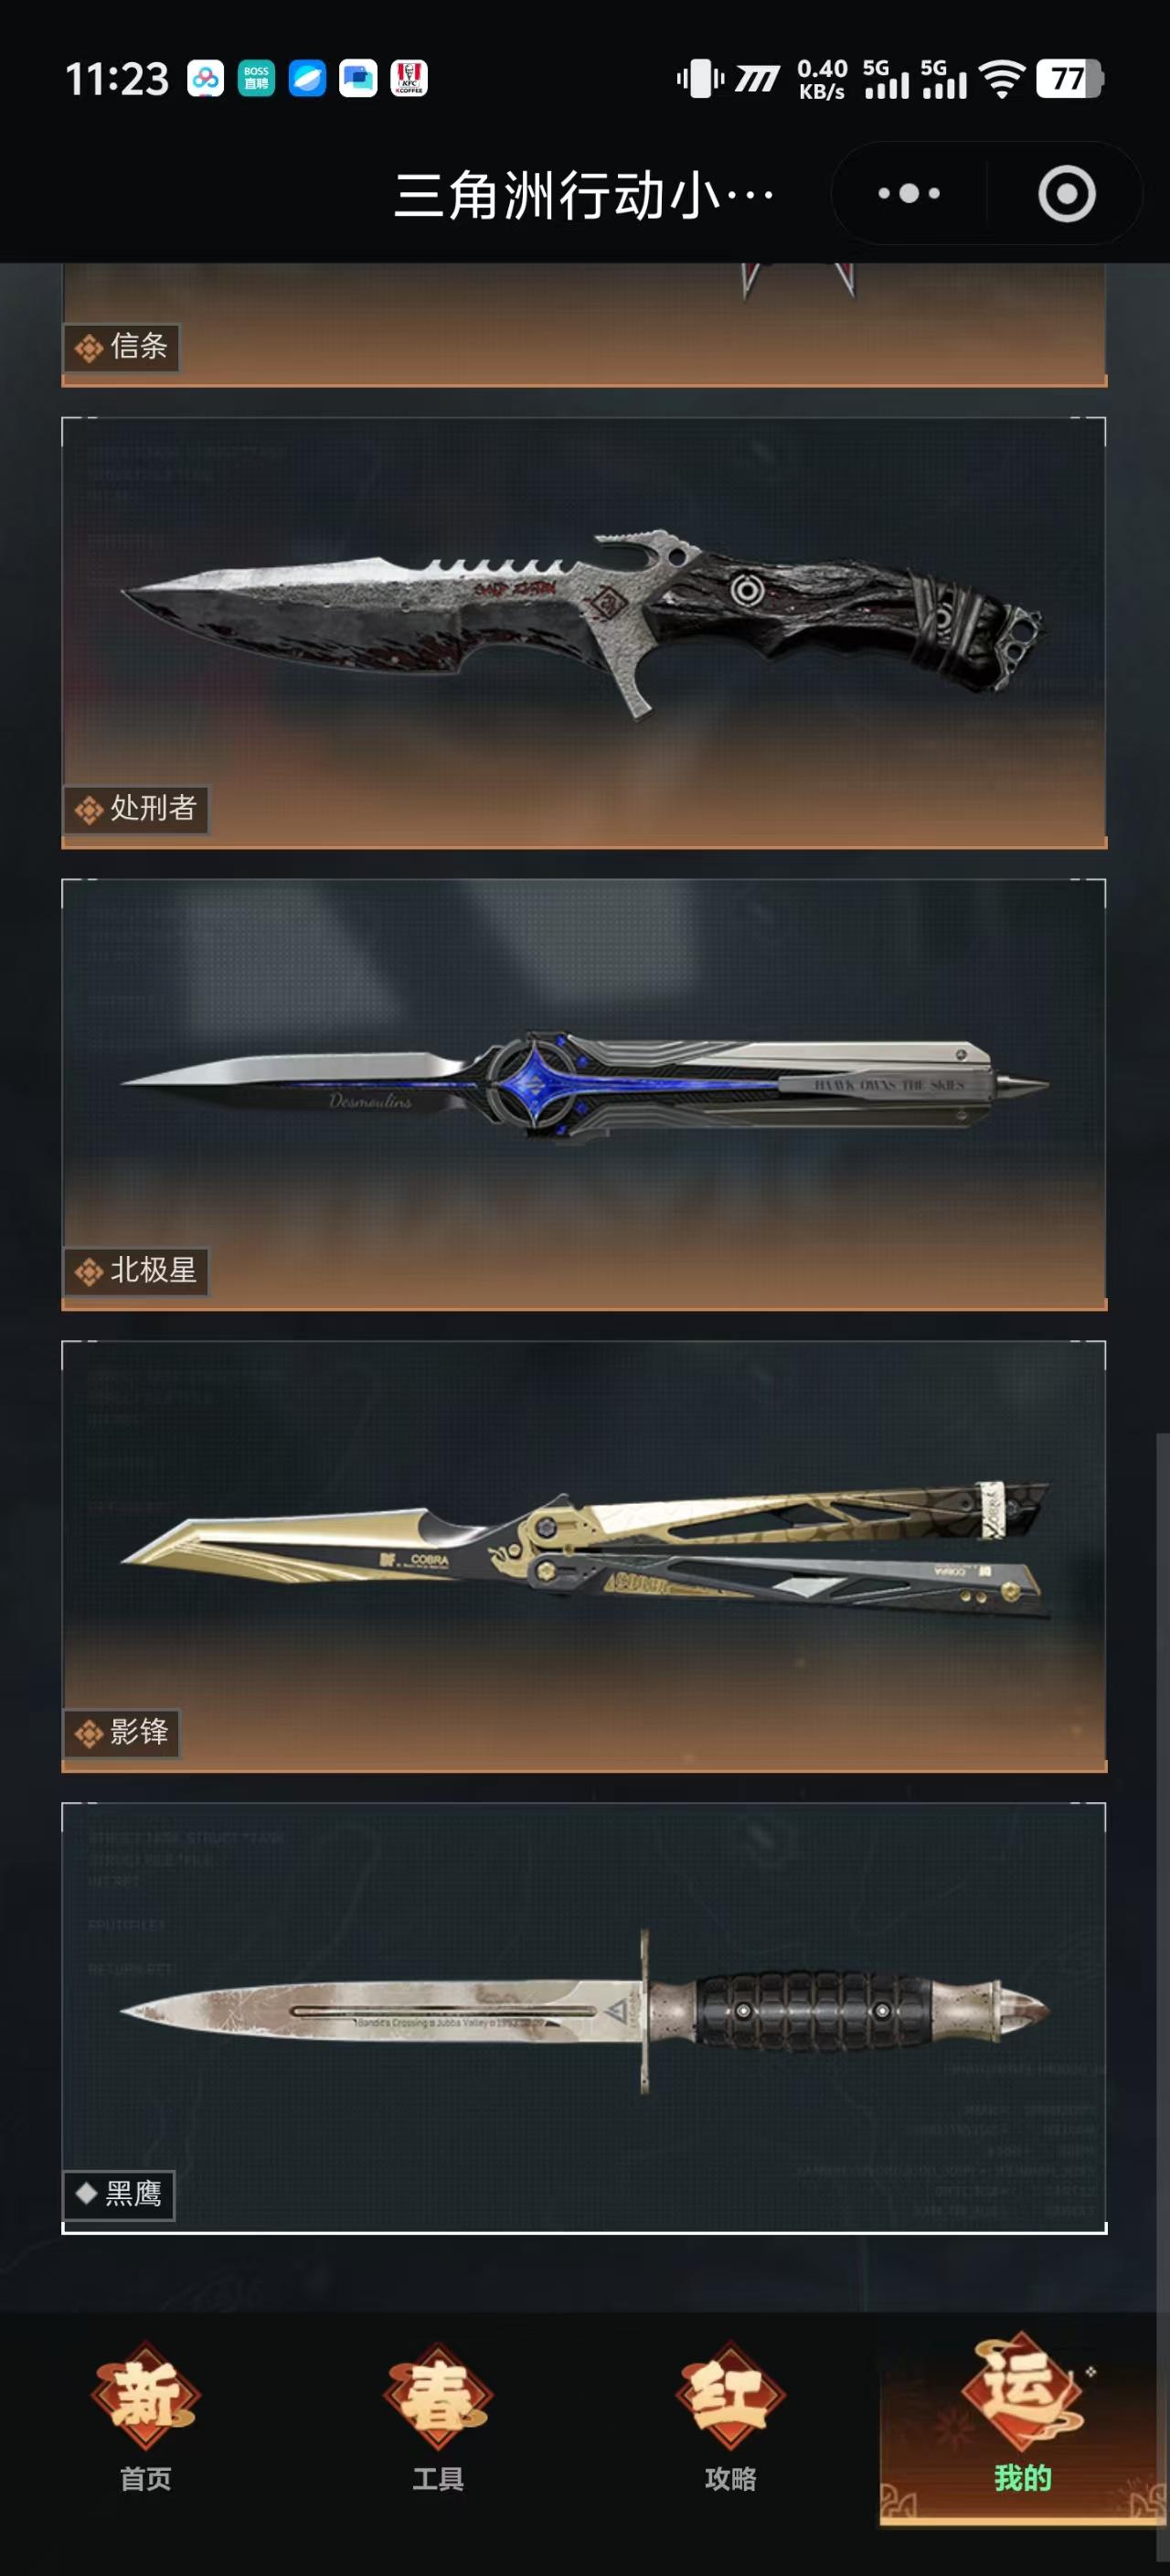The image size is (1170, 2576).
Task: View the 北极星 blue dagger skin
Action: coord(584,1094)
